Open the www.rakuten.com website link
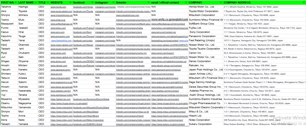Screen dimensions: 306x127 59,66
